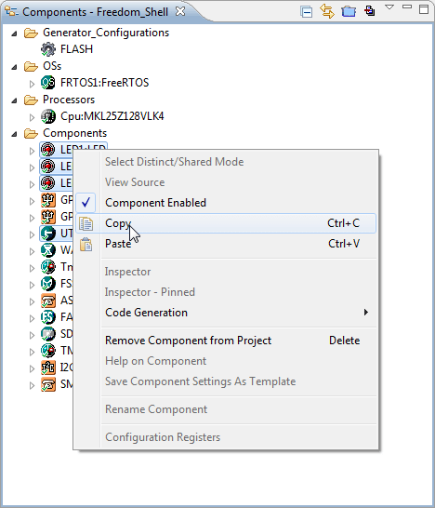Click the Inspector - Pinned entry

pos(226,292)
